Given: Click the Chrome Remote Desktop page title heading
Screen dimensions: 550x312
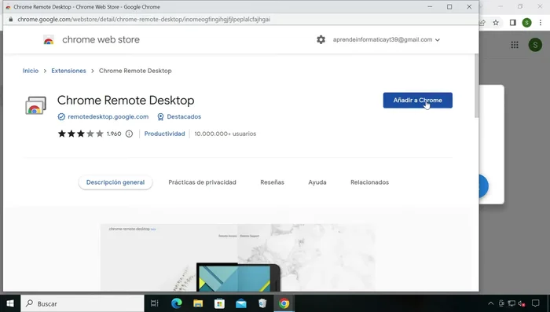Looking at the screenshot, I should click(126, 101).
